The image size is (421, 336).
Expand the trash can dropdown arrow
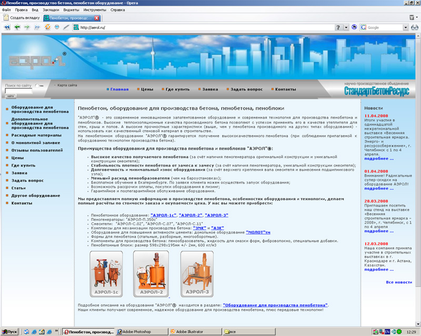(417, 17)
